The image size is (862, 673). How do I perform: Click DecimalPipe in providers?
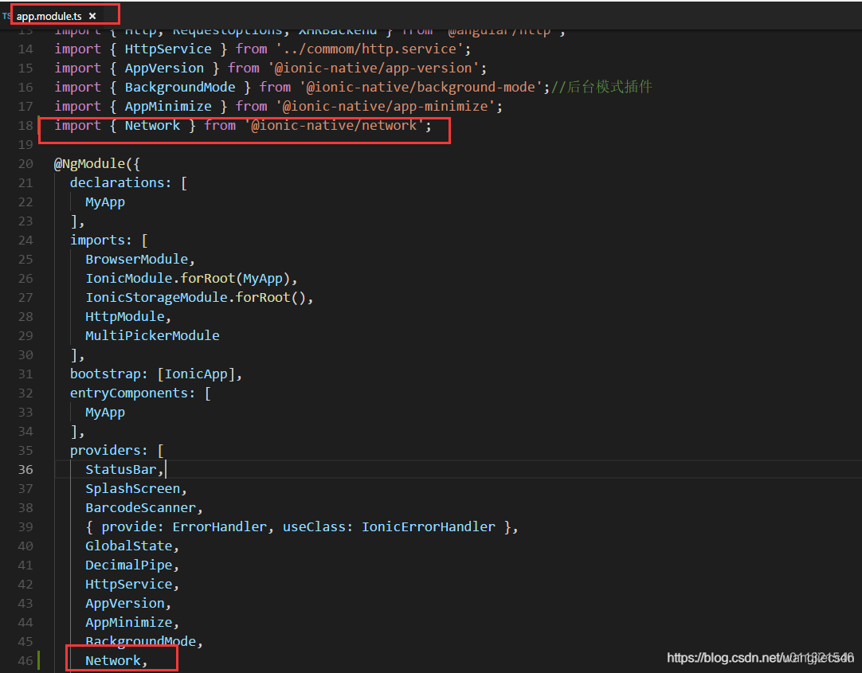tap(128, 565)
